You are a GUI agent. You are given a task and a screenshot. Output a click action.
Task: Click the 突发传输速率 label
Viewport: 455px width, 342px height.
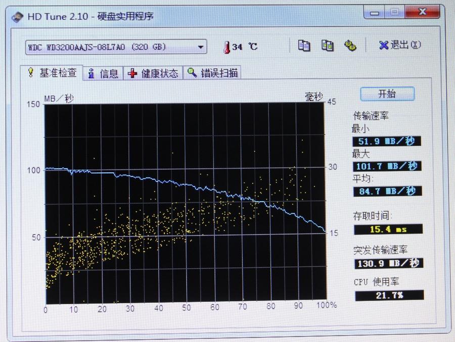[380, 250]
